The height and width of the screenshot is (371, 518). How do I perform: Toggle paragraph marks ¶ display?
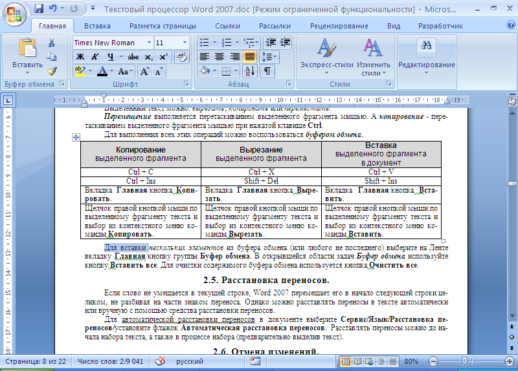(x=267, y=70)
